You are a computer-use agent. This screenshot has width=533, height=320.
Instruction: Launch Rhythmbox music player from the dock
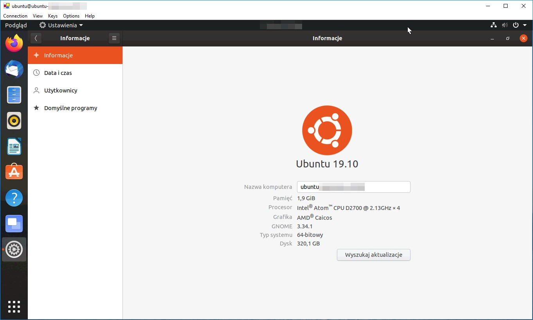14,121
